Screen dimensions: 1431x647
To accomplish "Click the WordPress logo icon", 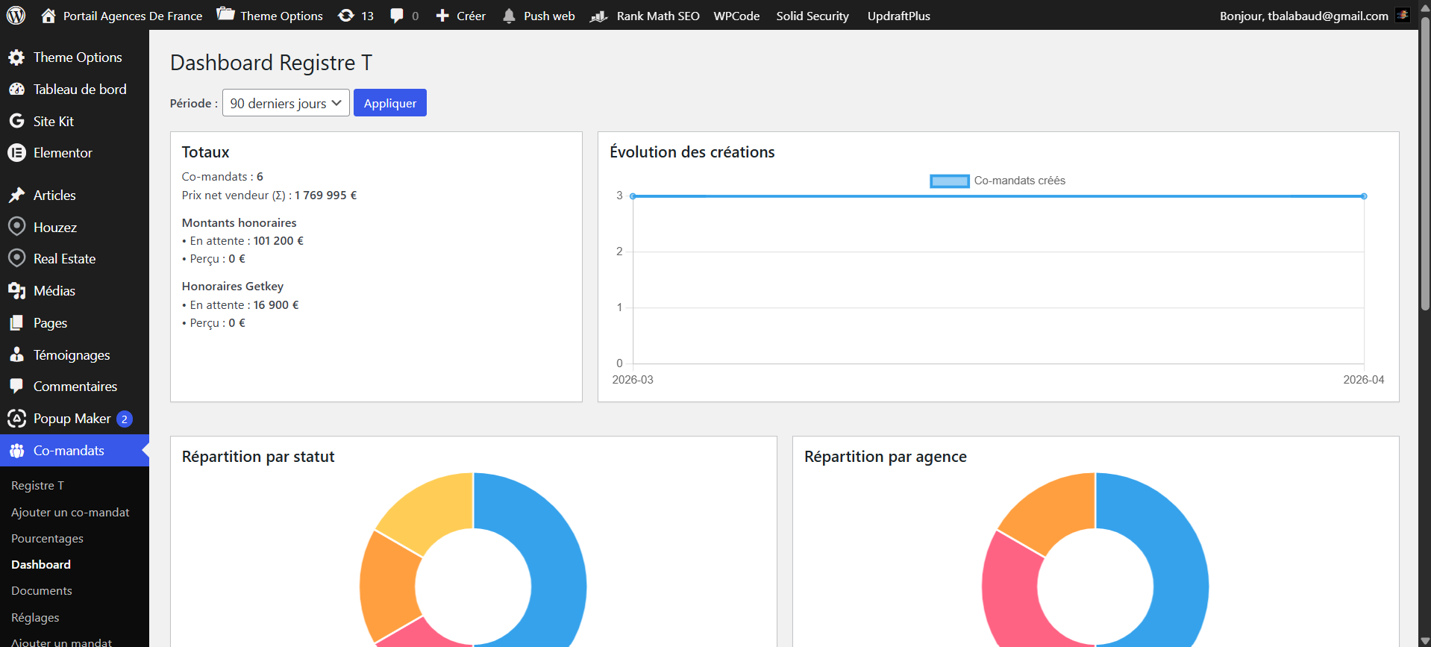I will point(16,15).
